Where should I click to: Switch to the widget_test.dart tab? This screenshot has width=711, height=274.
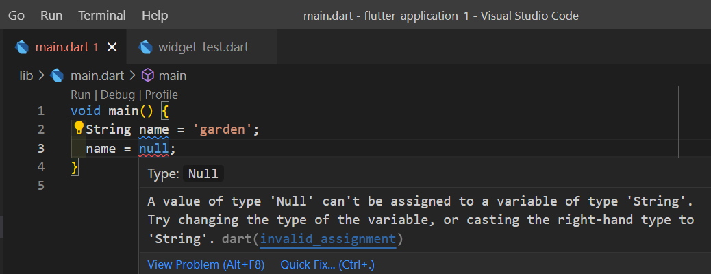[202, 47]
